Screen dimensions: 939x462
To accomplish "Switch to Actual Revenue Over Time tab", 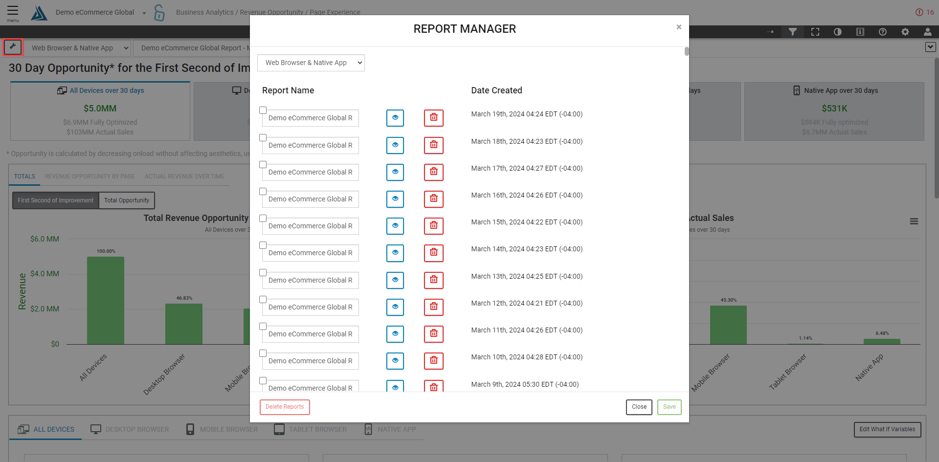I will pyautogui.click(x=184, y=176).
